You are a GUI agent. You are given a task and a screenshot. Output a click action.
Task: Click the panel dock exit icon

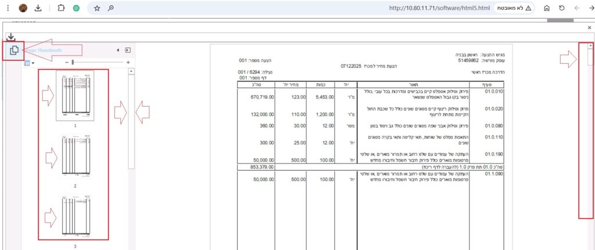point(128,50)
